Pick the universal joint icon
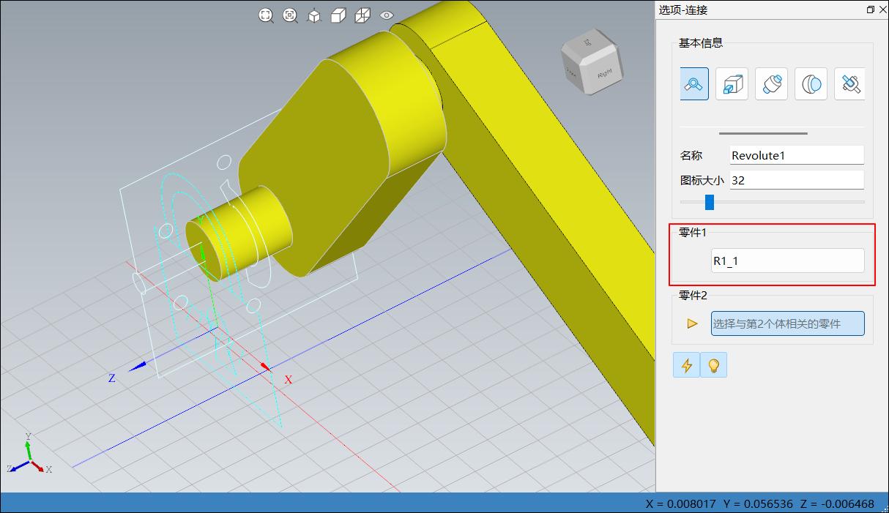Image resolution: width=889 pixels, height=513 pixels. point(850,84)
